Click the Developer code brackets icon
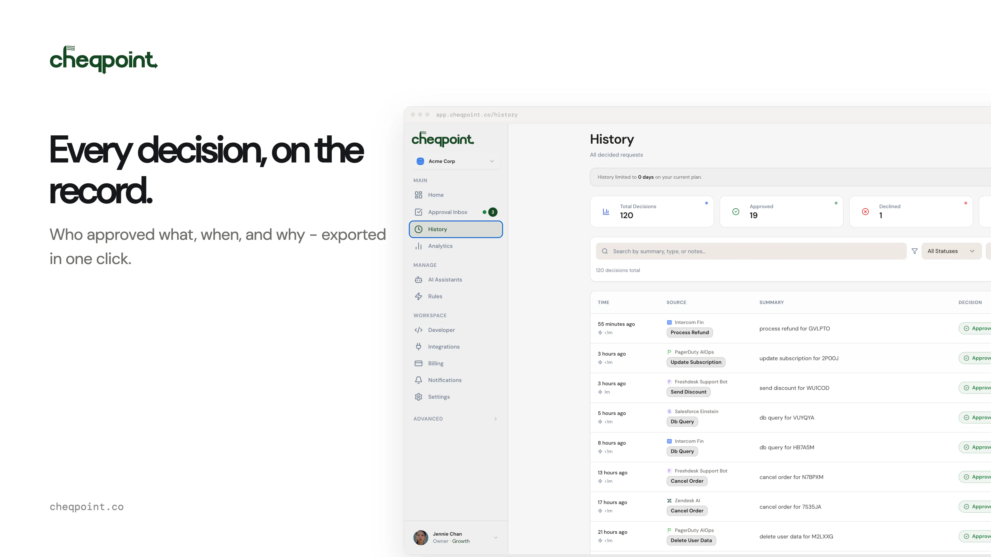Viewport: 991px width, 557px height. click(418, 330)
